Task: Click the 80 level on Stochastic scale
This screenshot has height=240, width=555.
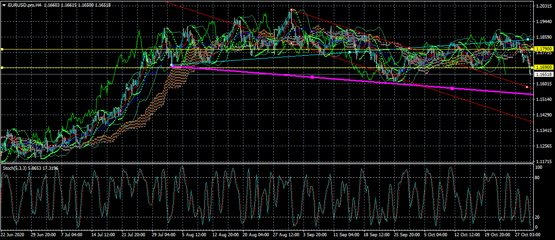Action: click(x=538, y=178)
